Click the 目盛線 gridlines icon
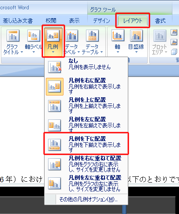This screenshot has width=179, height=214. point(136,35)
